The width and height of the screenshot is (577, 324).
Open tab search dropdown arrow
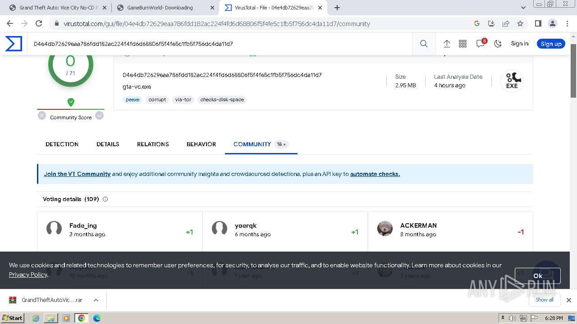coord(523,8)
